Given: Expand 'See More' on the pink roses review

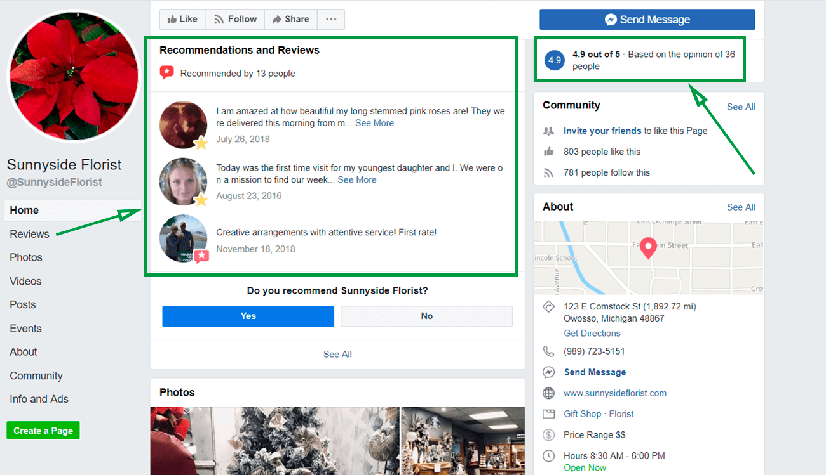Looking at the screenshot, I should pos(374,123).
